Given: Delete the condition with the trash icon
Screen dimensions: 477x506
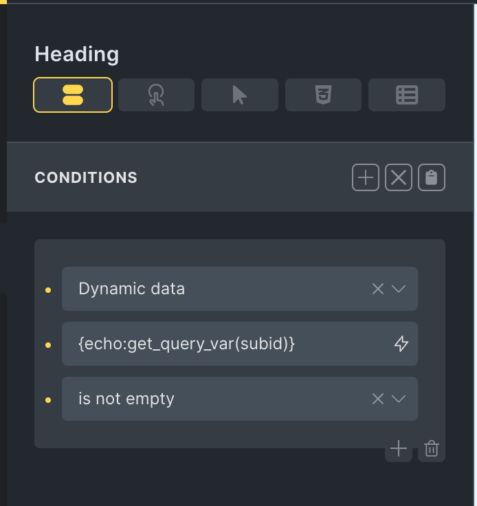Looking at the screenshot, I should (x=432, y=450).
